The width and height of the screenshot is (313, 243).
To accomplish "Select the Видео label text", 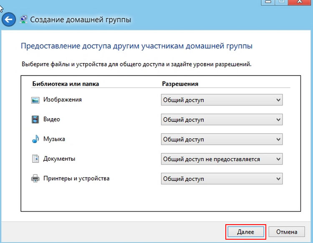I will (x=52, y=119).
